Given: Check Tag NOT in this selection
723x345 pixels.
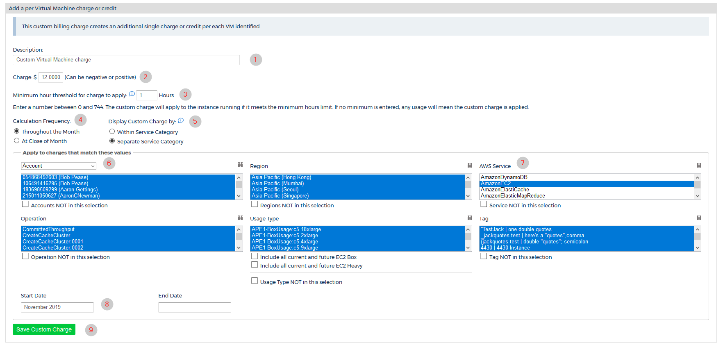Looking at the screenshot, I should [484, 256].
